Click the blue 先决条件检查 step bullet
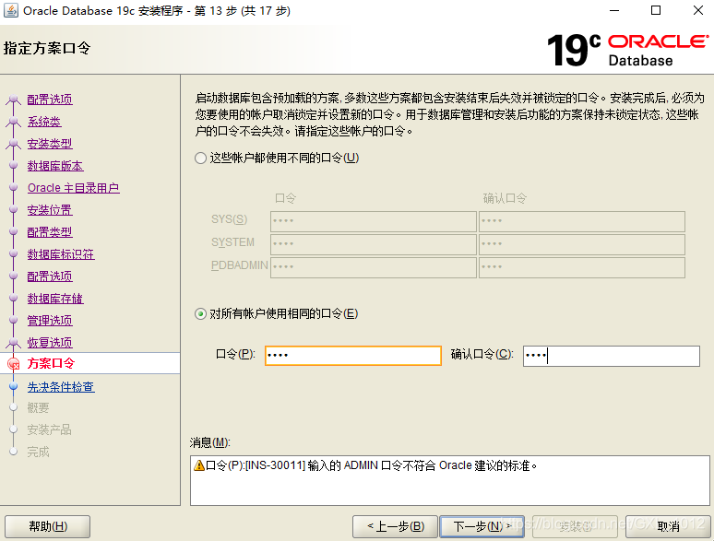The image size is (714, 541). tap(14, 387)
